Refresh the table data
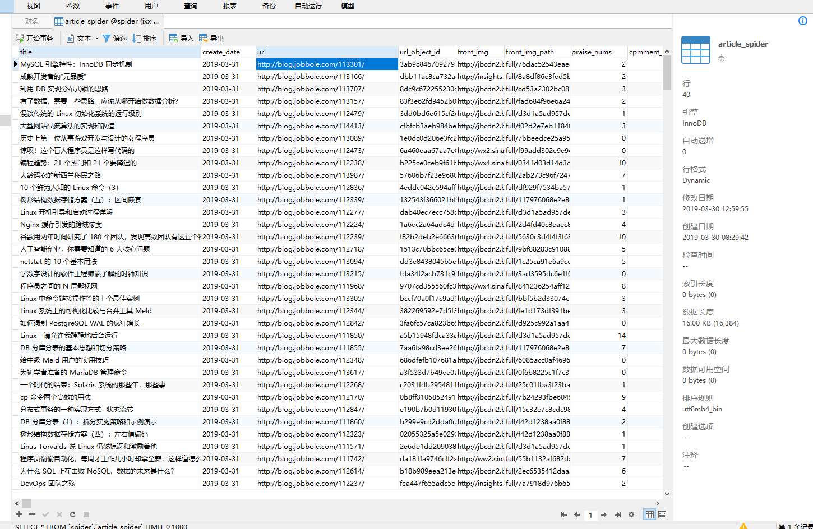This screenshot has height=529, width=813. coord(72,514)
